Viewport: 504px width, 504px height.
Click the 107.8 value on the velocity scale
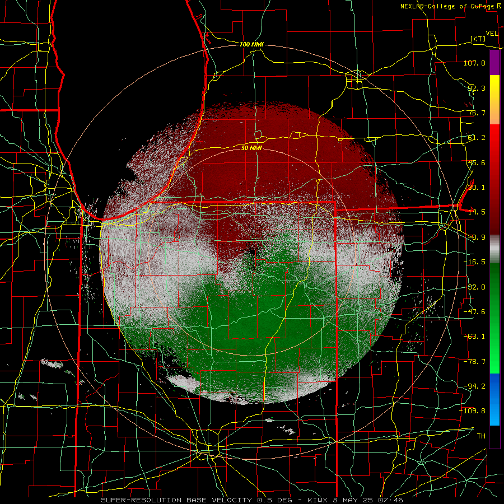coord(474,63)
